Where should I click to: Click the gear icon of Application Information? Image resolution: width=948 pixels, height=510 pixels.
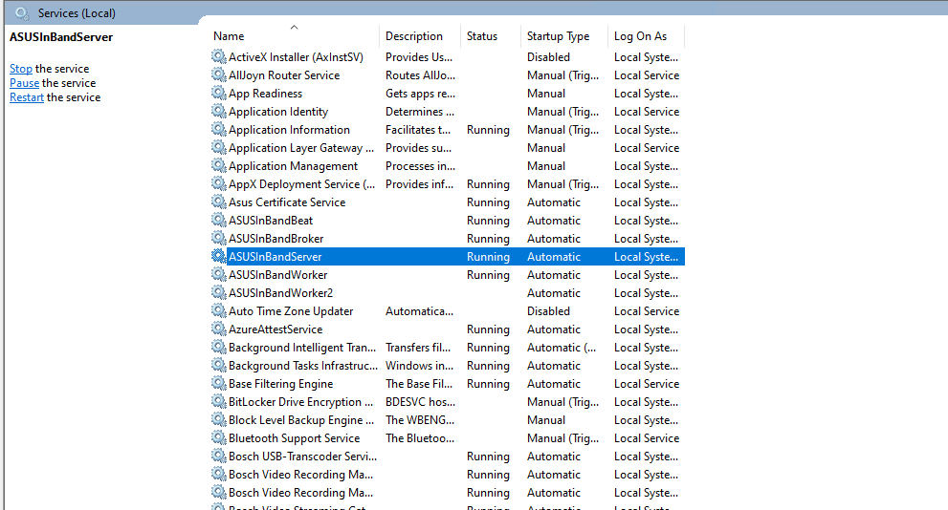coord(218,129)
